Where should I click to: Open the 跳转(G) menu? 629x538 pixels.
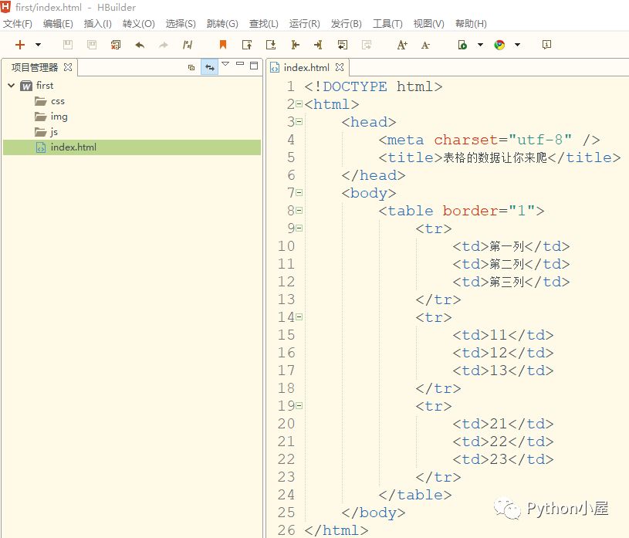click(x=222, y=24)
